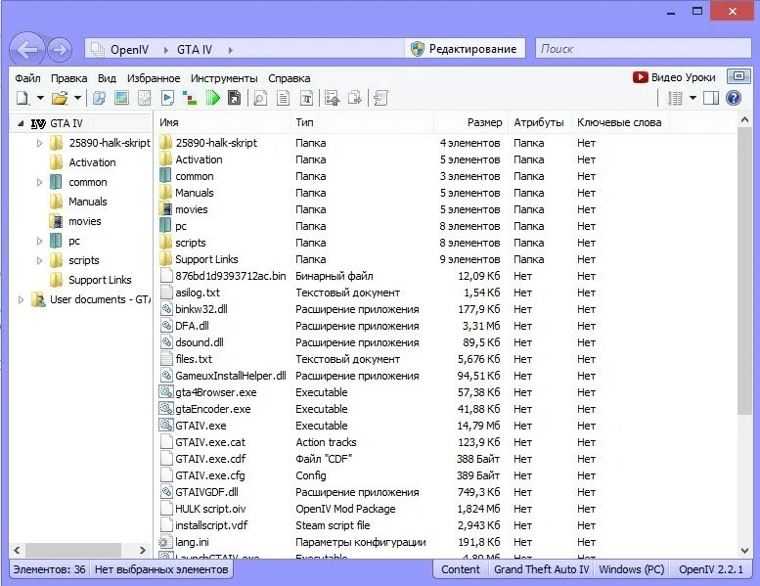The width and height of the screenshot is (760, 586).
Task: Click the tree panel horizontal scrollbar
Action: pyautogui.click(x=73, y=550)
